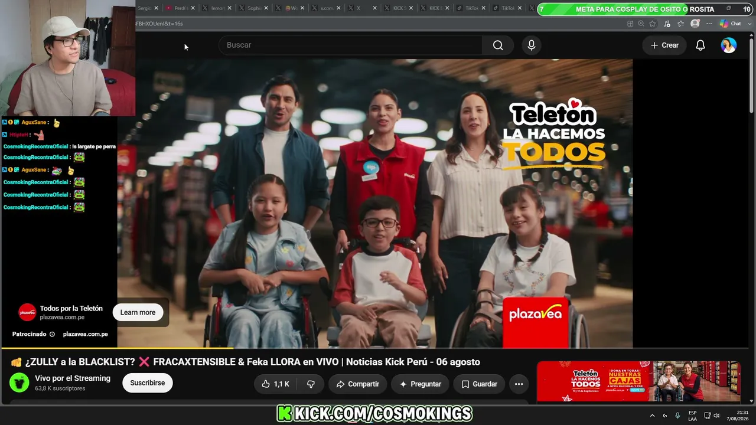Show info about the Patrocinado ad
756x425 pixels.
point(52,334)
